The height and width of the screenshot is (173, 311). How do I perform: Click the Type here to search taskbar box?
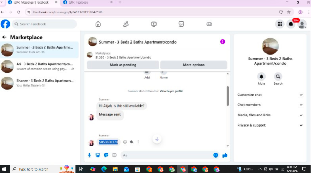[x=42, y=169]
